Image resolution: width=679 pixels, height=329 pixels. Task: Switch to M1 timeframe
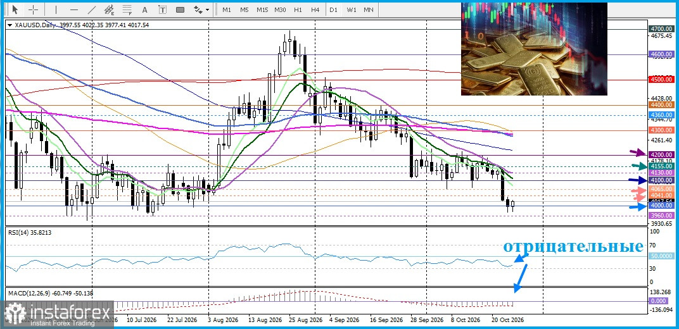click(227, 9)
